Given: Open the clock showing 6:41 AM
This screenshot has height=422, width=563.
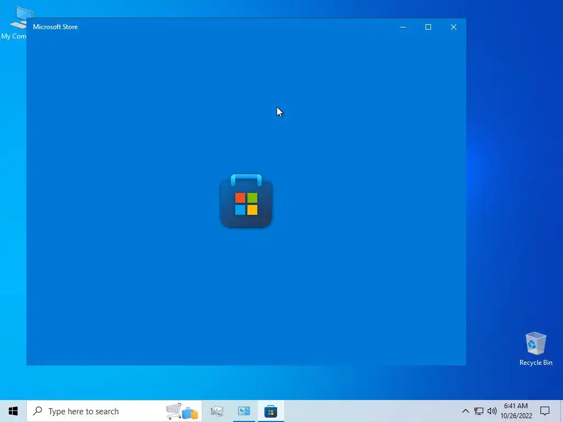Looking at the screenshot, I should (x=516, y=411).
